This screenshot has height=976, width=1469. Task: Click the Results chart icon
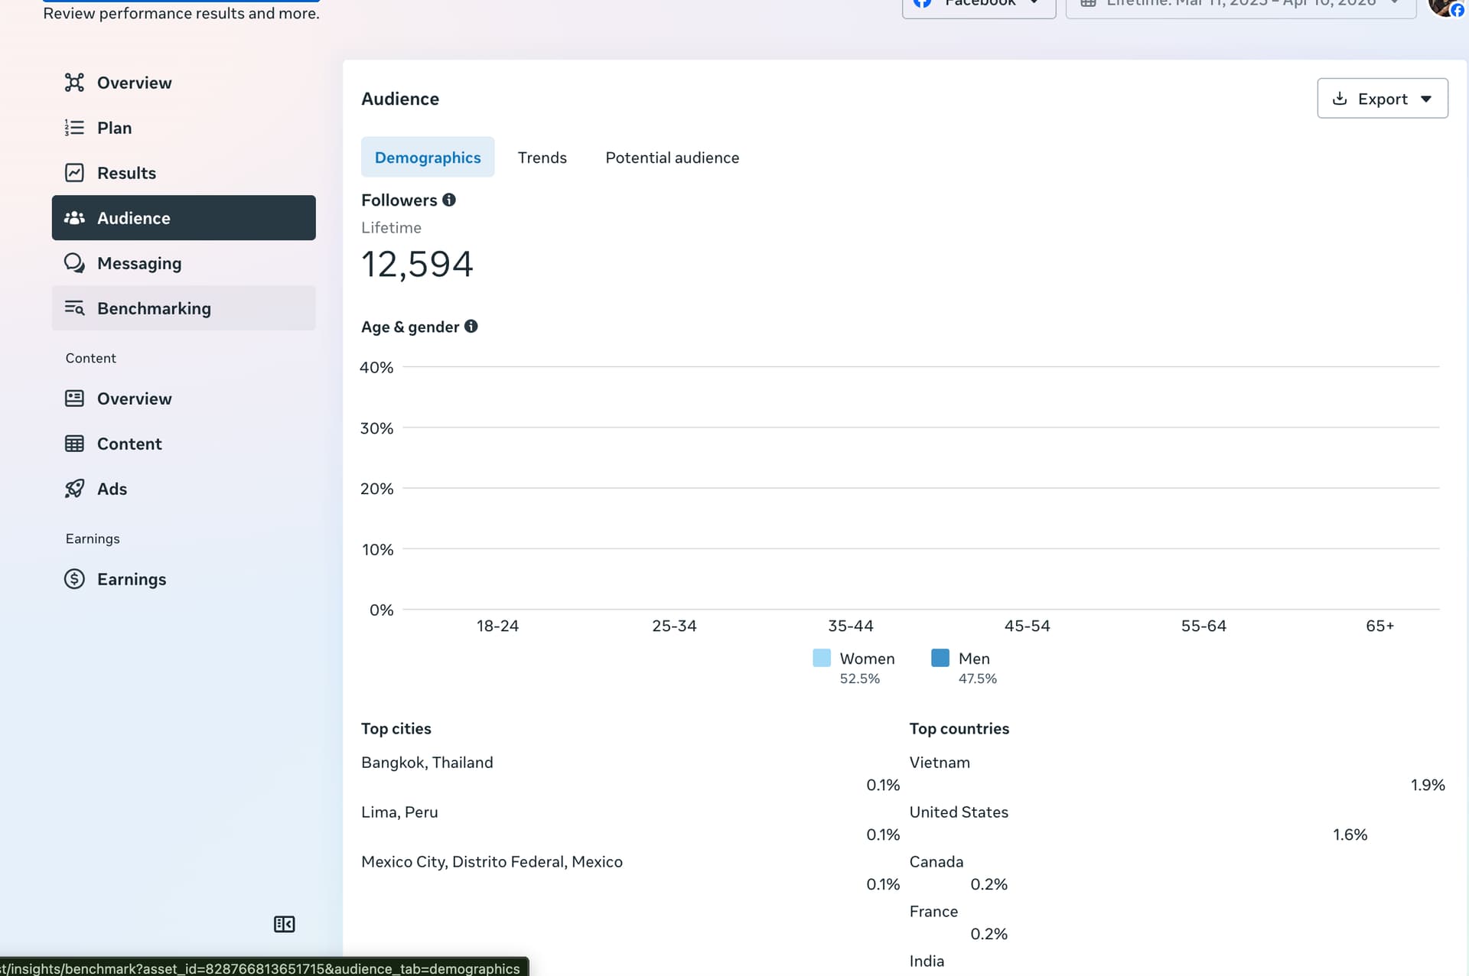click(x=74, y=173)
